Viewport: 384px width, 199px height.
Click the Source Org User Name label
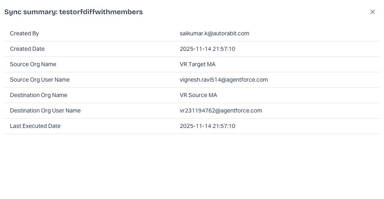40,80
